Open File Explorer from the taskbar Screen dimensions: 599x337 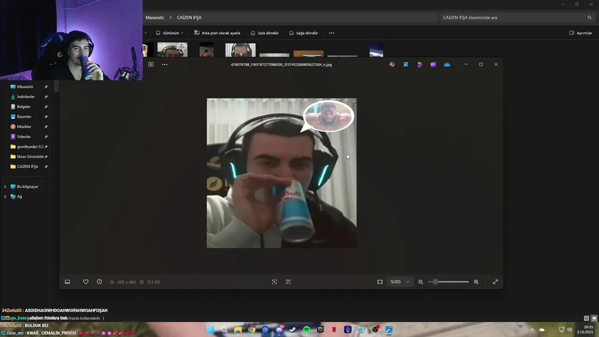point(238,330)
